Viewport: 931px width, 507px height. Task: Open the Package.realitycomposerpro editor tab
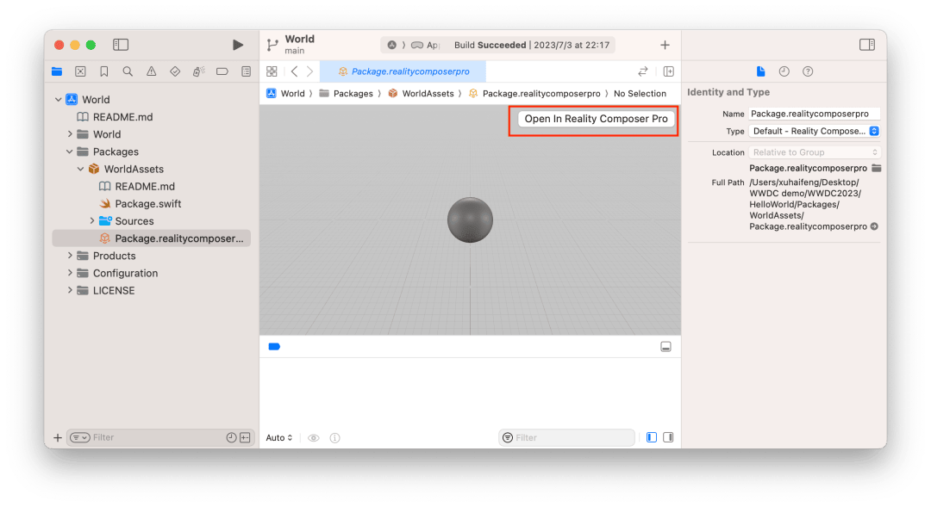coord(403,71)
